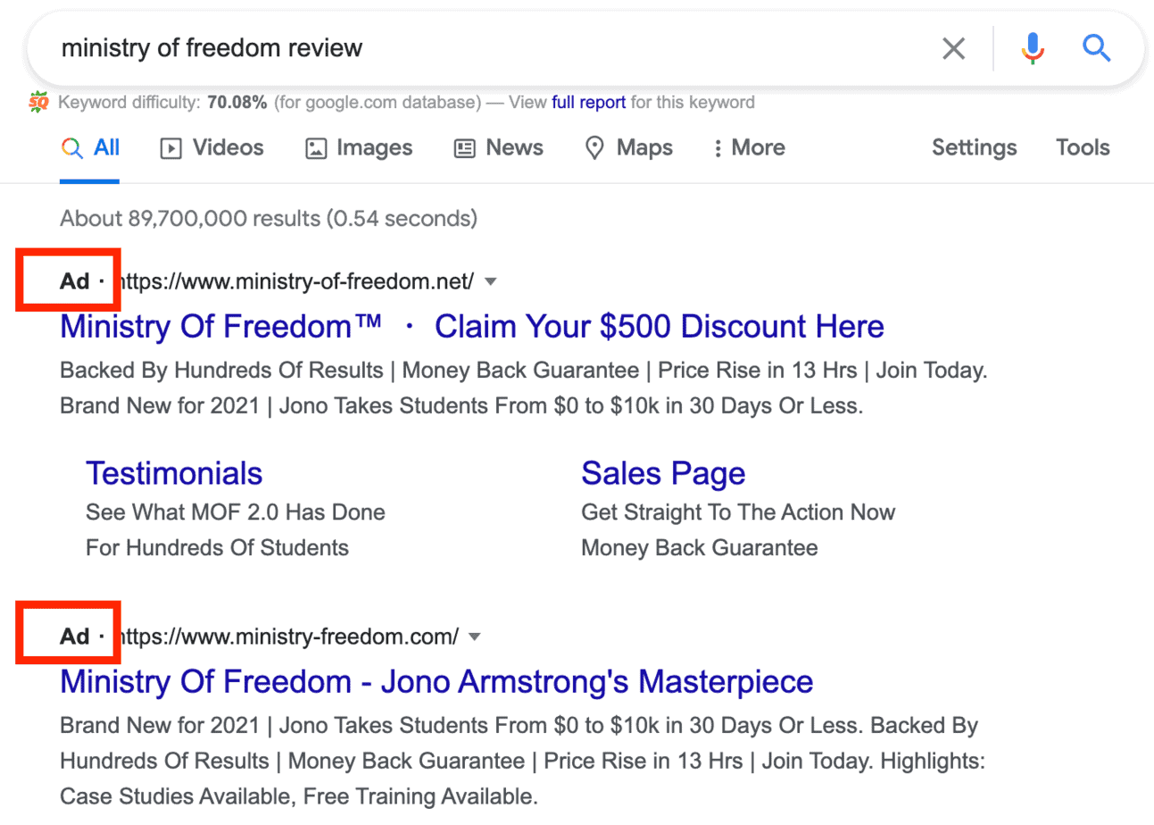Click 'Get Straight To The Action Now' text

coord(738,512)
